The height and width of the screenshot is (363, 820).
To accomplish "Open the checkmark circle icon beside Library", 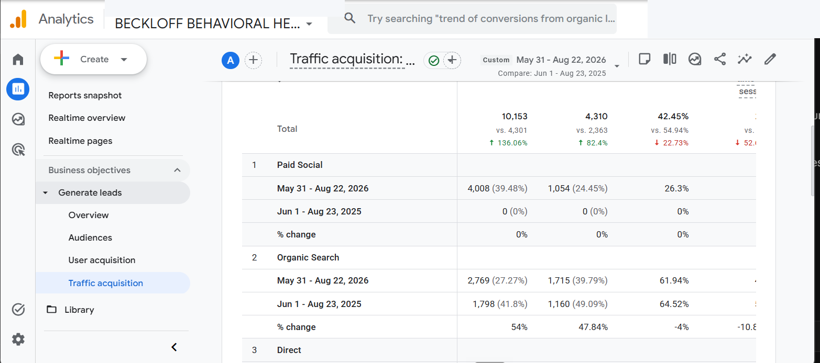I will [x=18, y=310].
